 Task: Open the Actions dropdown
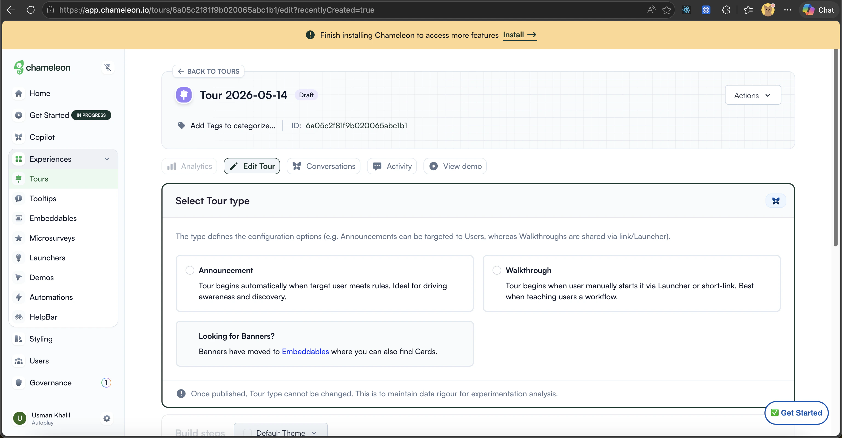click(753, 95)
